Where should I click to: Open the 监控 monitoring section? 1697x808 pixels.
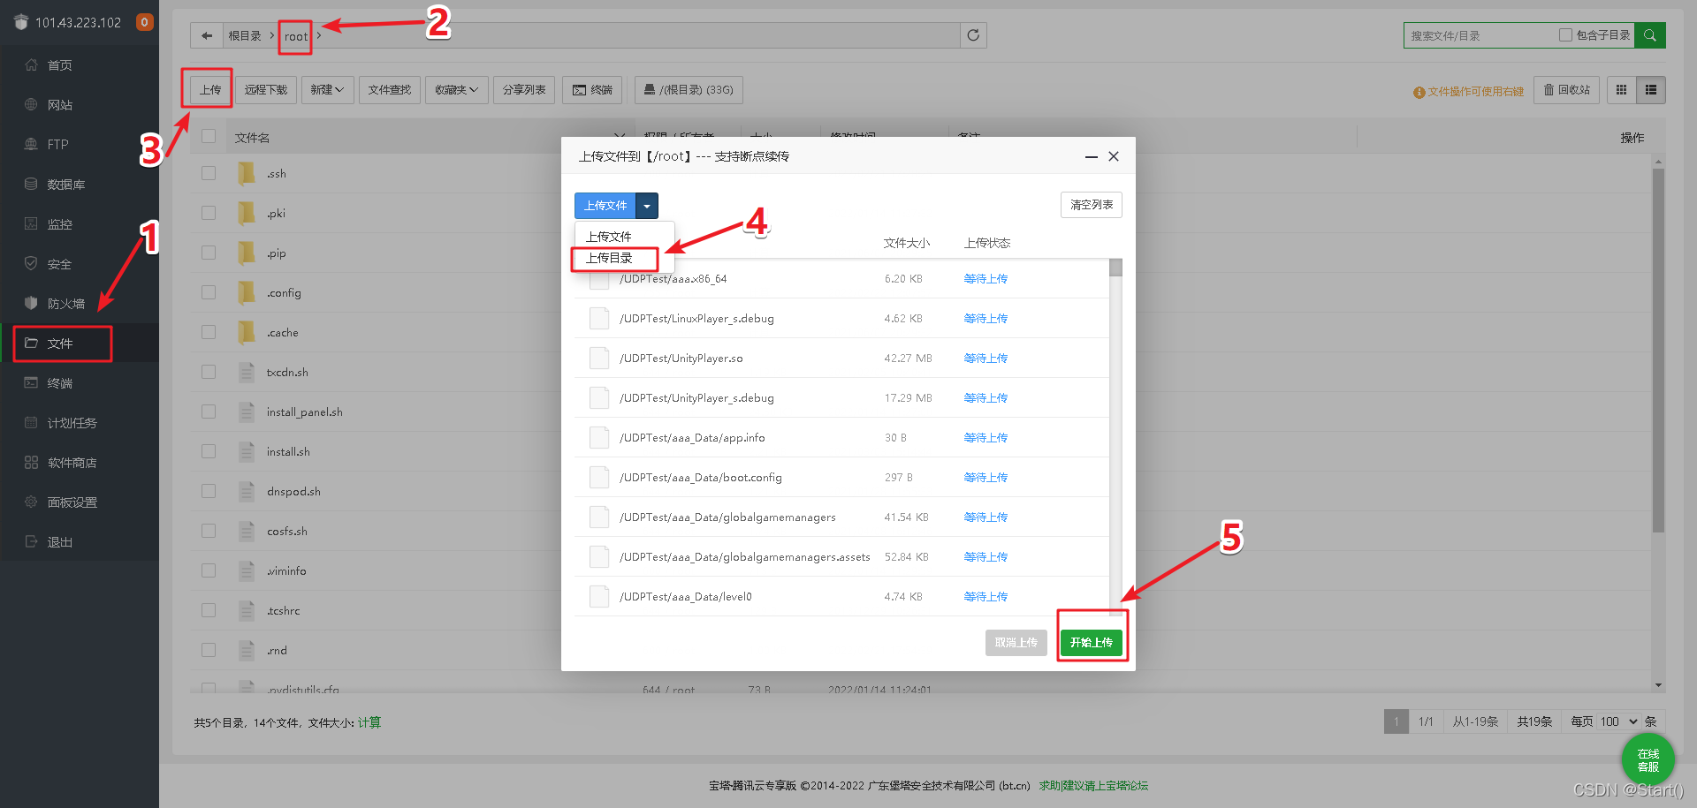pos(60,224)
